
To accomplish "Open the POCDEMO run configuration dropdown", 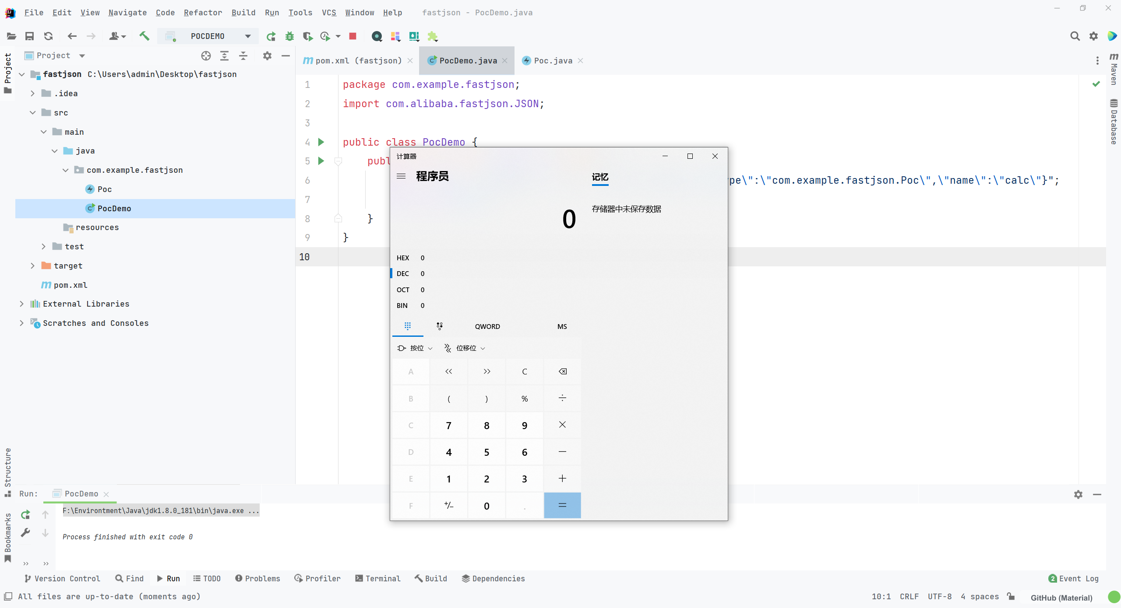I will (247, 36).
